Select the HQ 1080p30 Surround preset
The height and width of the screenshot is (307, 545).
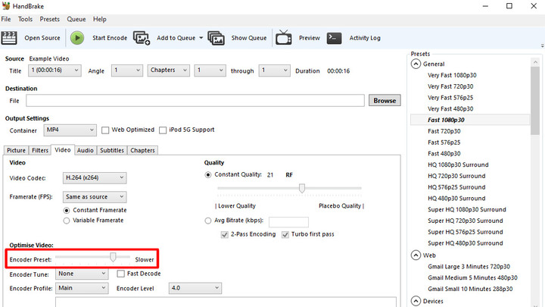(x=458, y=164)
